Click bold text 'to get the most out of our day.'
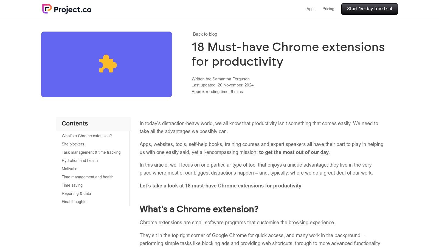 click(x=294, y=152)
